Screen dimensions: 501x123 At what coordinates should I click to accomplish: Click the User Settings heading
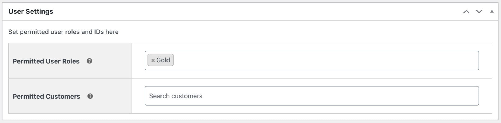31,11
